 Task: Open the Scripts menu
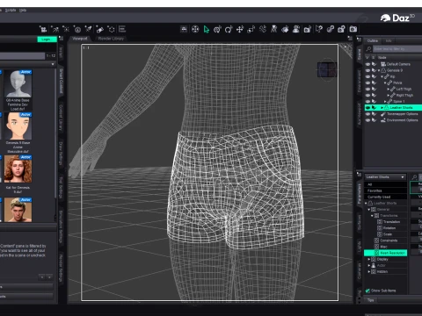[x=11, y=11]
